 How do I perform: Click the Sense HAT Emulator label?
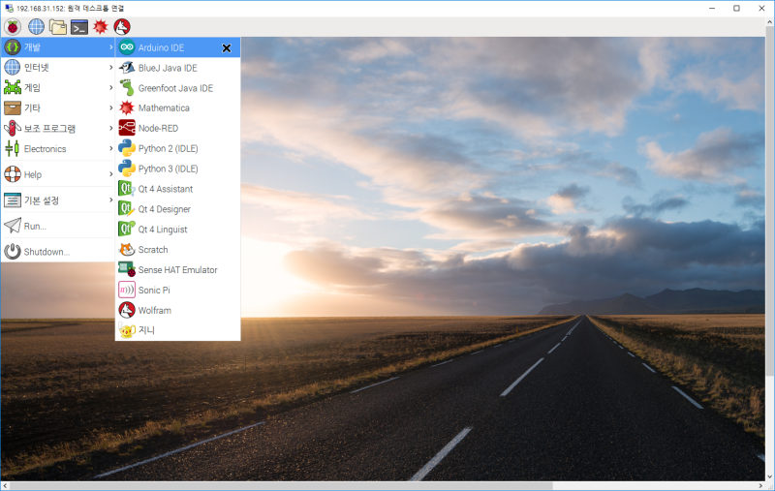[x=178, y=269]
